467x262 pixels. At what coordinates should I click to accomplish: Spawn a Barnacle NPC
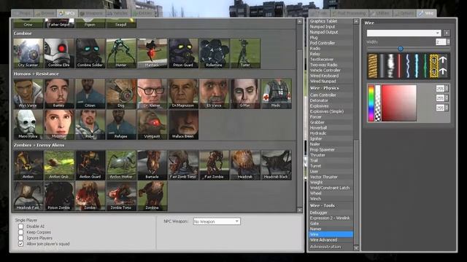tap(152, 165)
